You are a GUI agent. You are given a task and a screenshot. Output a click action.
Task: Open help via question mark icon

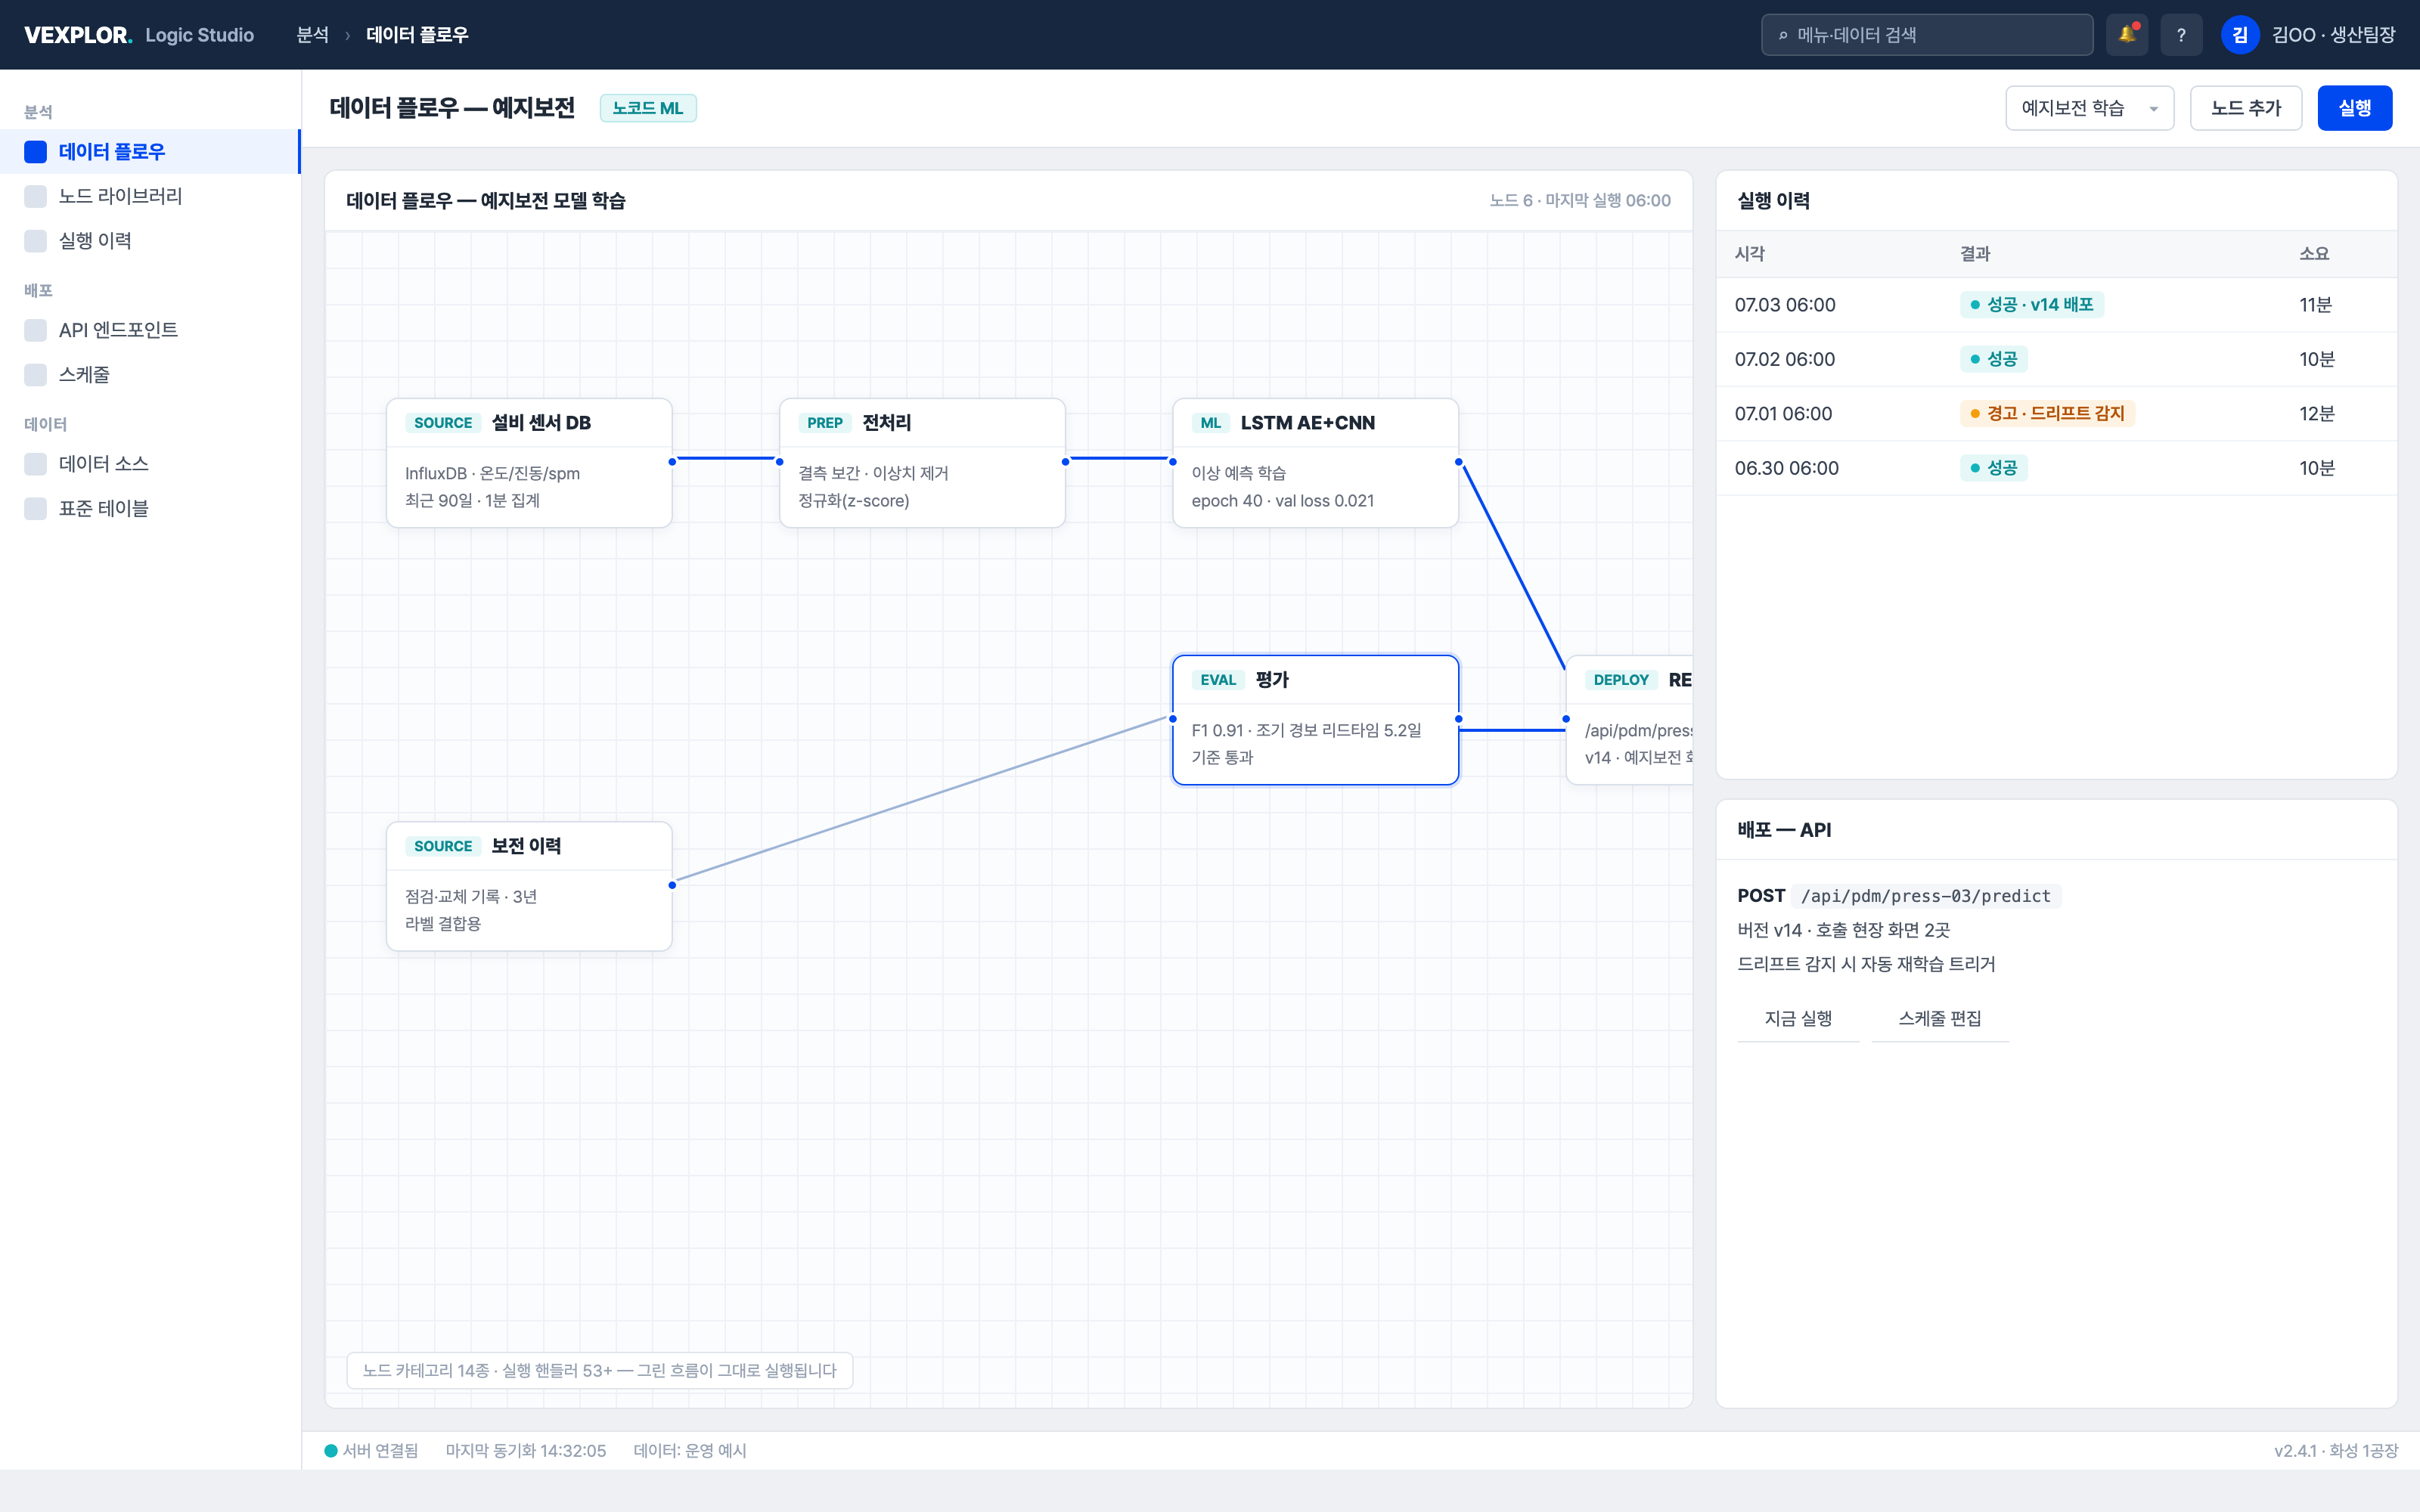[2181, 35]
